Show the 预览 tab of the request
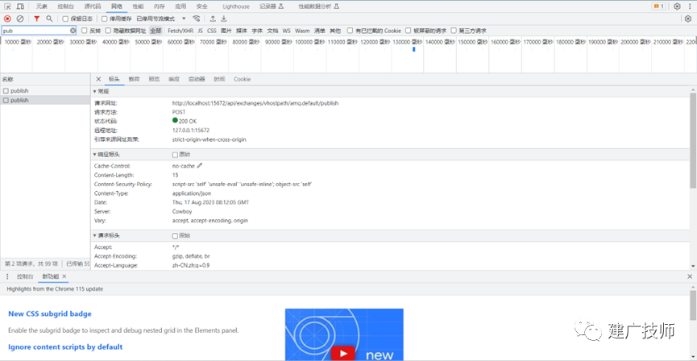Viewport: 697px width, 361px height. [x=154, y=79]
